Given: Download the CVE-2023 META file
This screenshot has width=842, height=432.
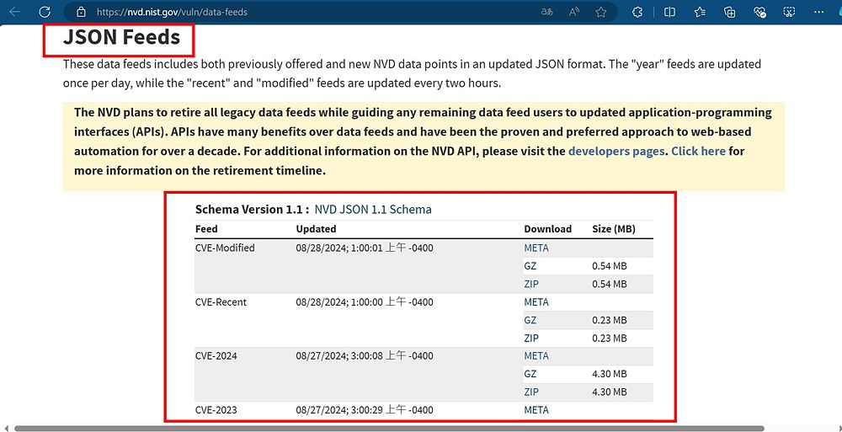Looking at the screenshot, I should click(x=536, y=410).
